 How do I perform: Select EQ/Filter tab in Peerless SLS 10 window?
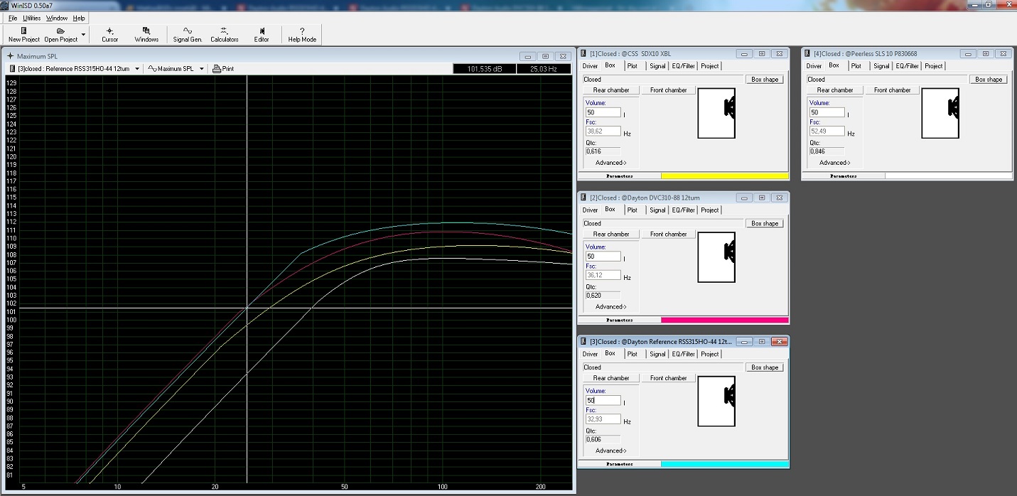(907, 66)
